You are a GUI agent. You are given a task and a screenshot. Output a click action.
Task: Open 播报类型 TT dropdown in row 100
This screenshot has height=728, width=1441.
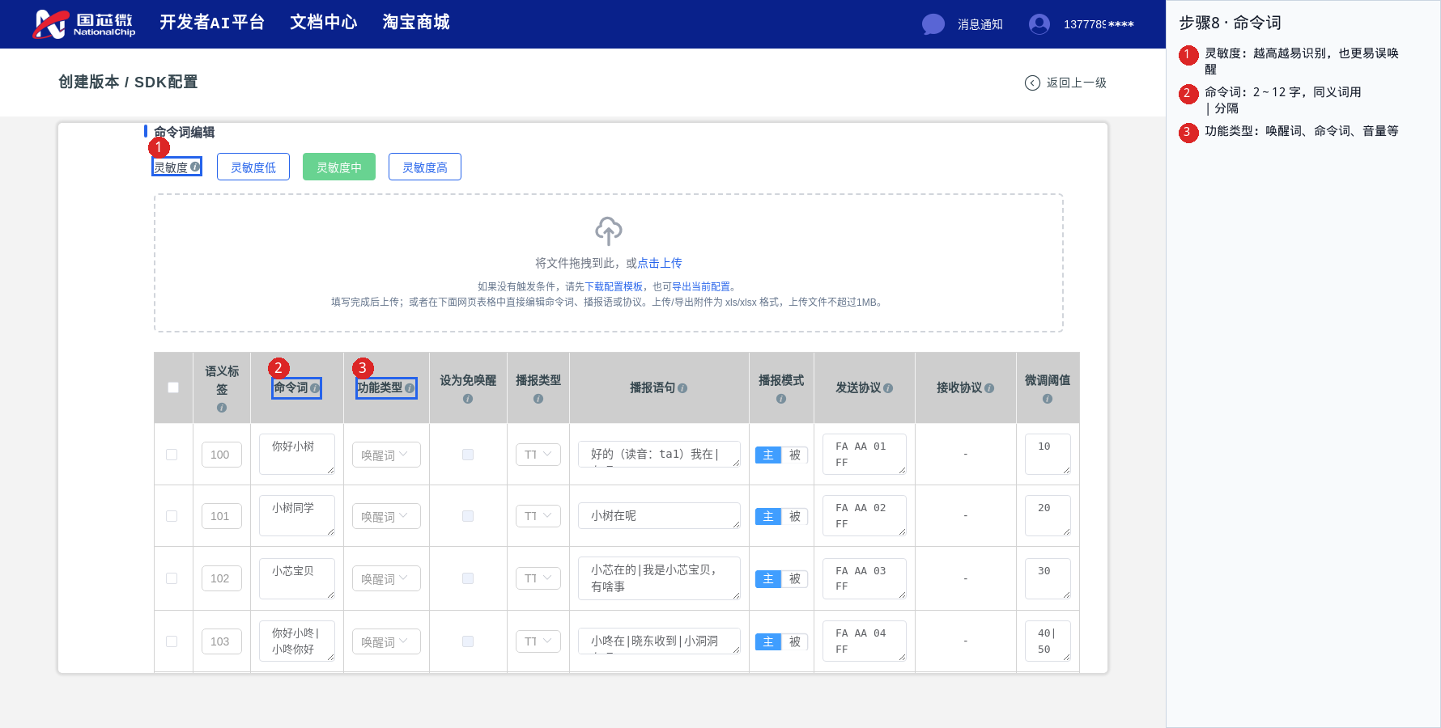[x=538, y=455]
